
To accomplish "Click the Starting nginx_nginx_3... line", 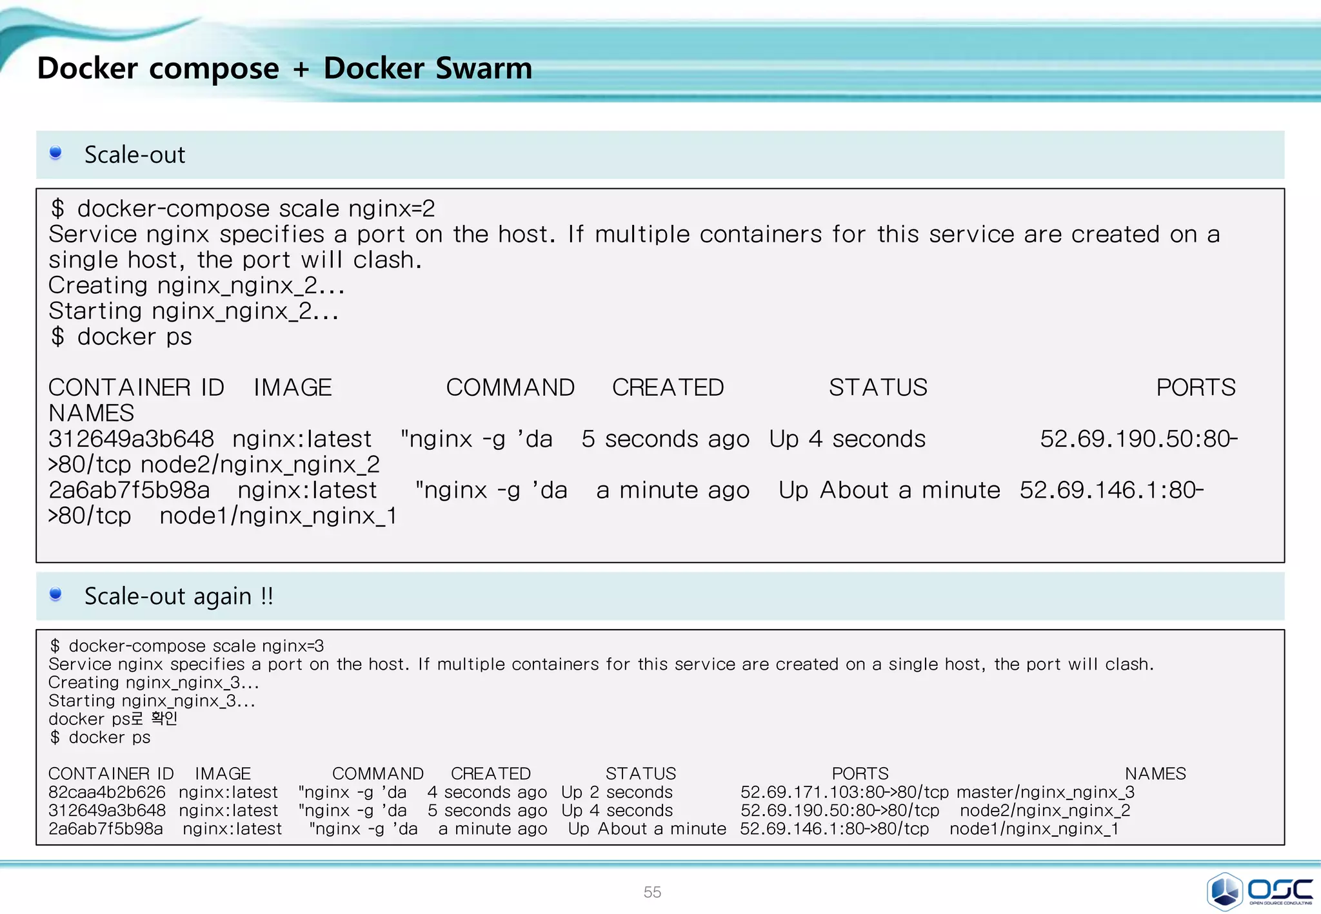I will point(152,701).
